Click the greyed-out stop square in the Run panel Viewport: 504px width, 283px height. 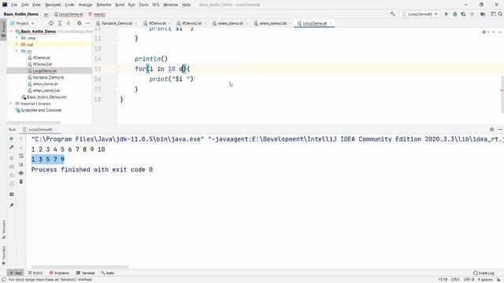point(12,158)
